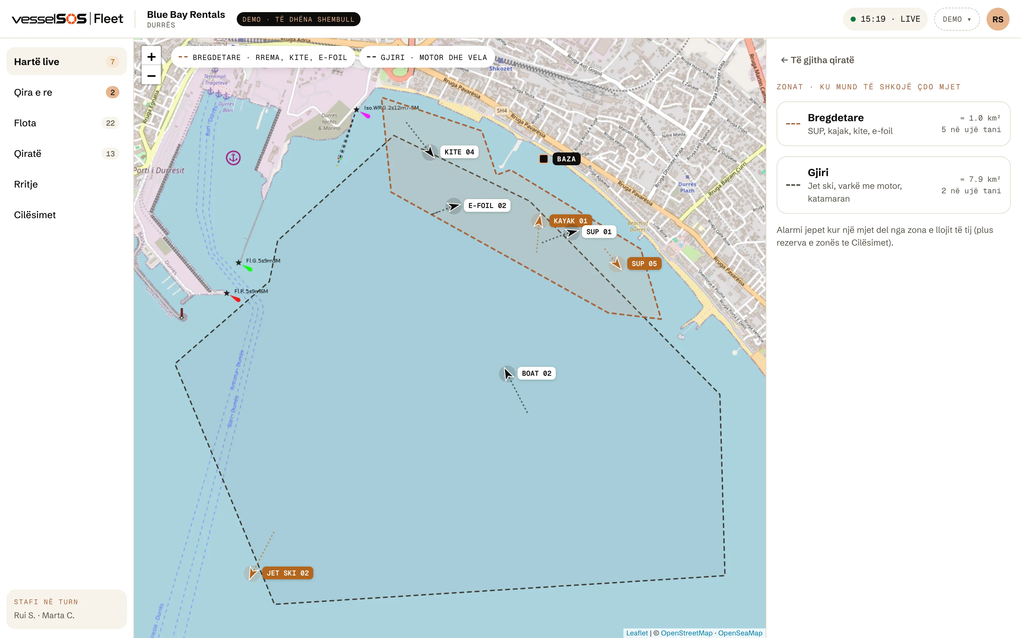1021x638 pixels.
Task: Click the E-FOIL 02 map label
Action: pyautogui.click(x=487, y=205)
